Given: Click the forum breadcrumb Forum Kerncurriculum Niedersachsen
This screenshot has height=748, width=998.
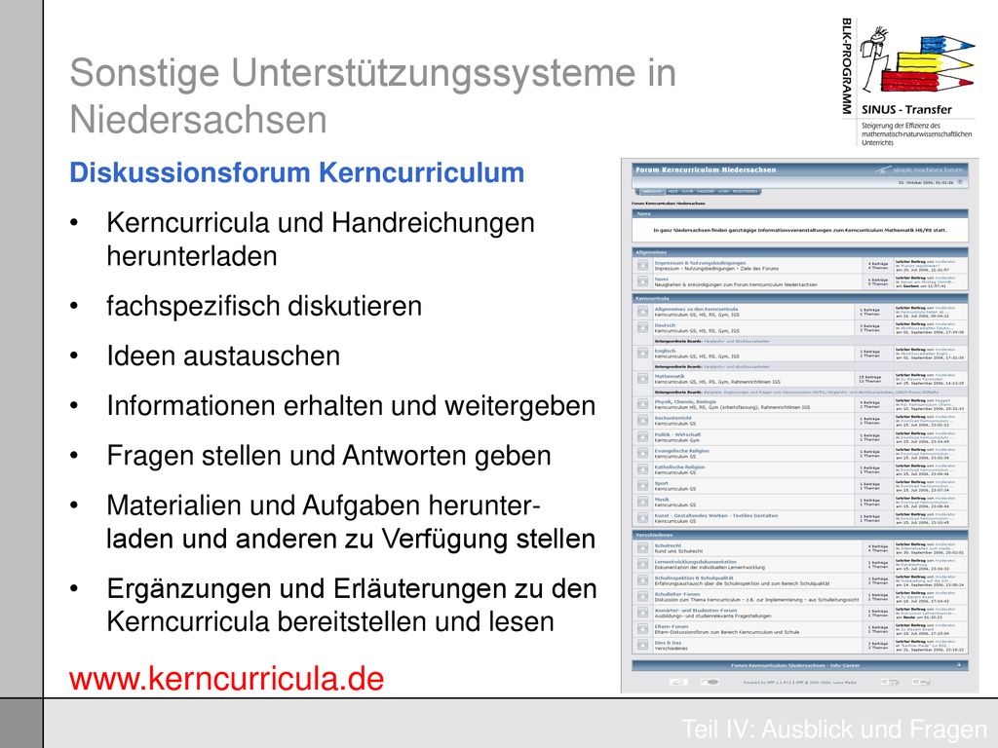Looking at the screenshot, I should 669,204.
